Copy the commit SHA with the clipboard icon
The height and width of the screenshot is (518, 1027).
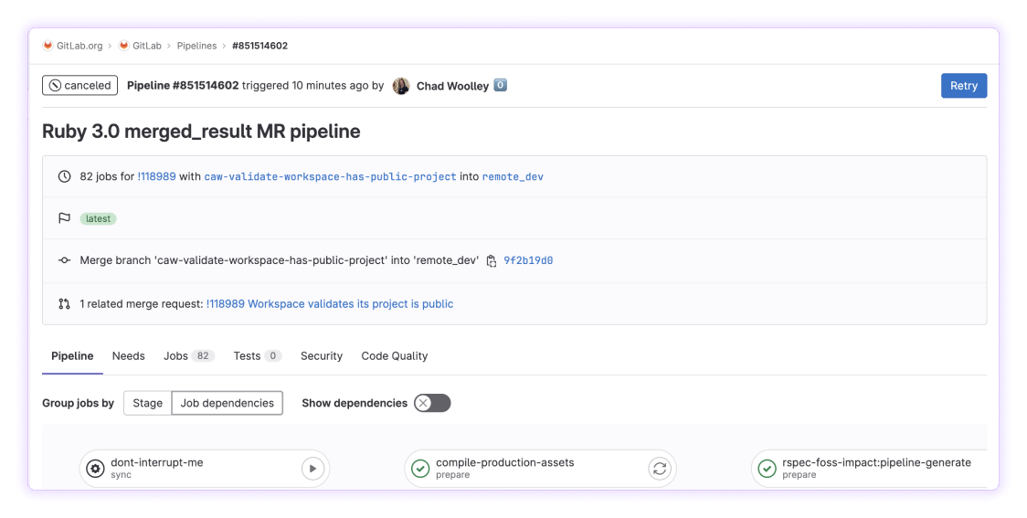point(492,260)
